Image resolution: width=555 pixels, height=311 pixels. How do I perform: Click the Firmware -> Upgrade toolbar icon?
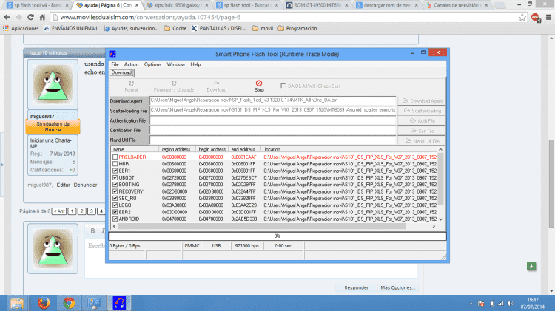(173, 83)
